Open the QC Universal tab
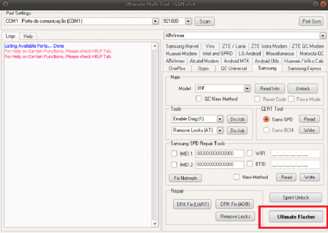 point(233,69)
